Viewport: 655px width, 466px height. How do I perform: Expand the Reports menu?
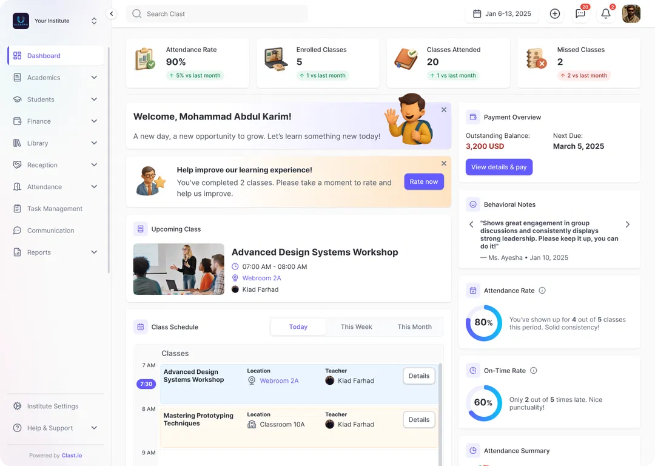pos(94,252)
